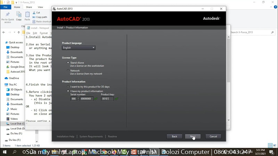
Task: Click the Copy icon in the ribbon
Action: pyautogui.click(x=19, y=15)
